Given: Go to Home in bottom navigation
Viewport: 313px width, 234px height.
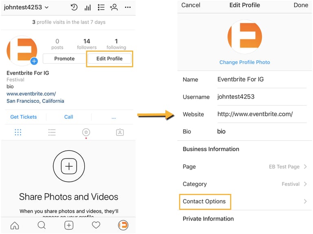Looking at the screenshot, I should click(15, 225).
